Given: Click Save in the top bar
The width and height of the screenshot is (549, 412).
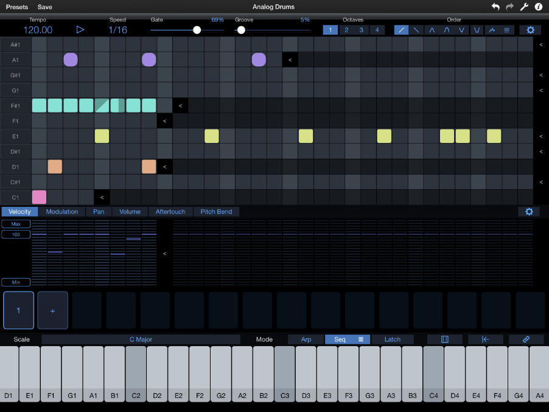Looking at the screenshot, I should click(44, 7).
